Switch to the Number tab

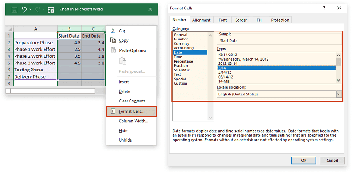[x=179, y=20]
